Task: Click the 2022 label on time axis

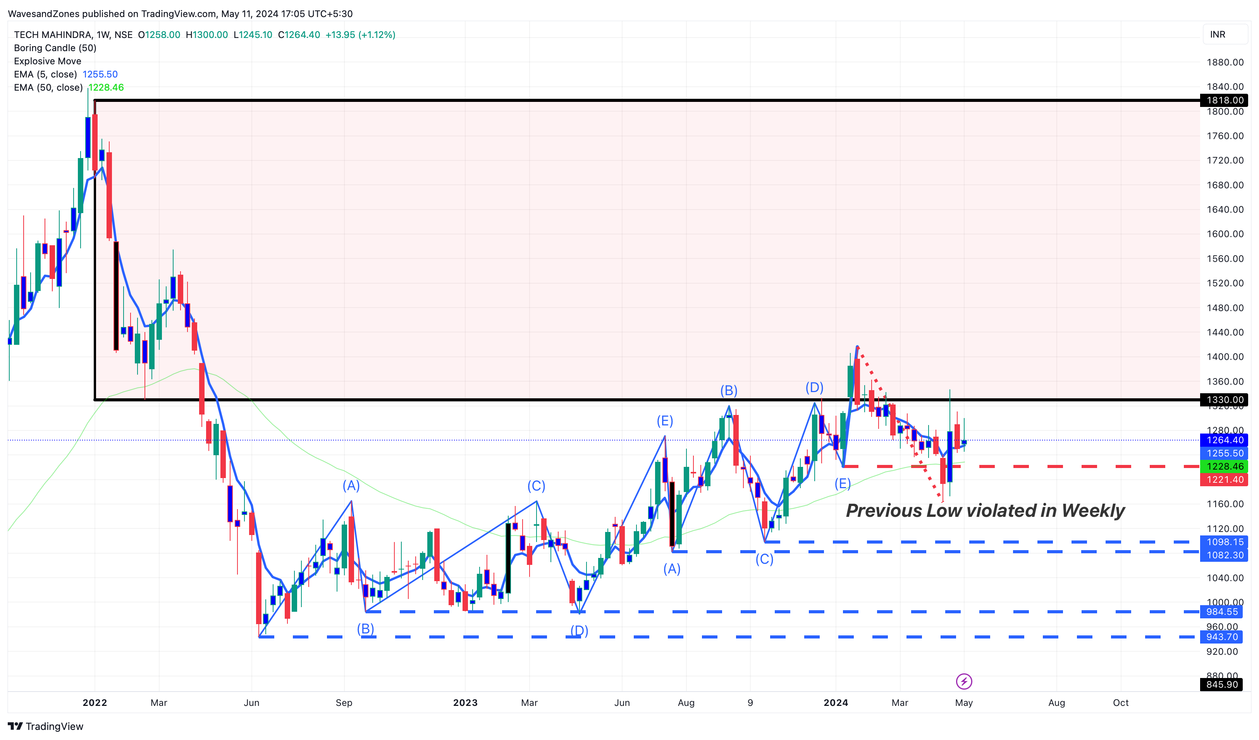Action: [95, 702]
